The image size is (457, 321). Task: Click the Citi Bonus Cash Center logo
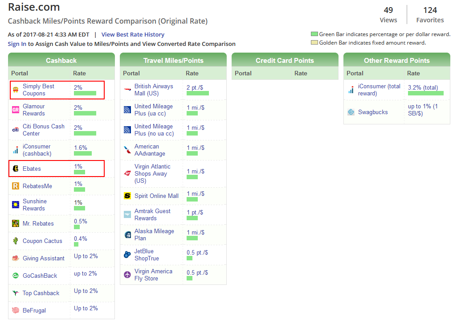click(16, 130)
